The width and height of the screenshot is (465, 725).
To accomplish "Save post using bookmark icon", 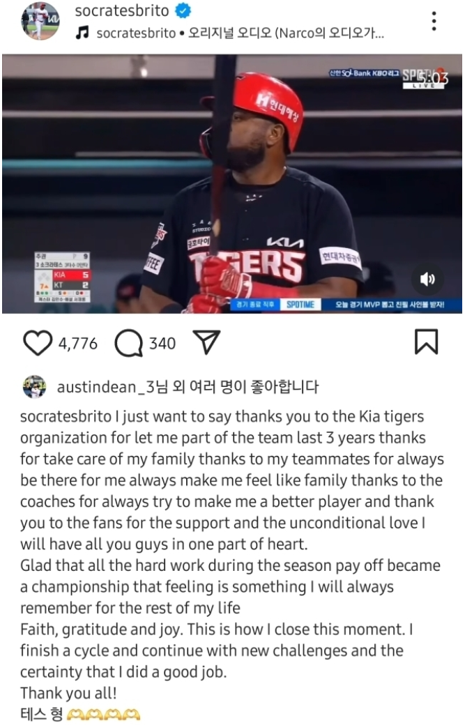I will [426, 342].
